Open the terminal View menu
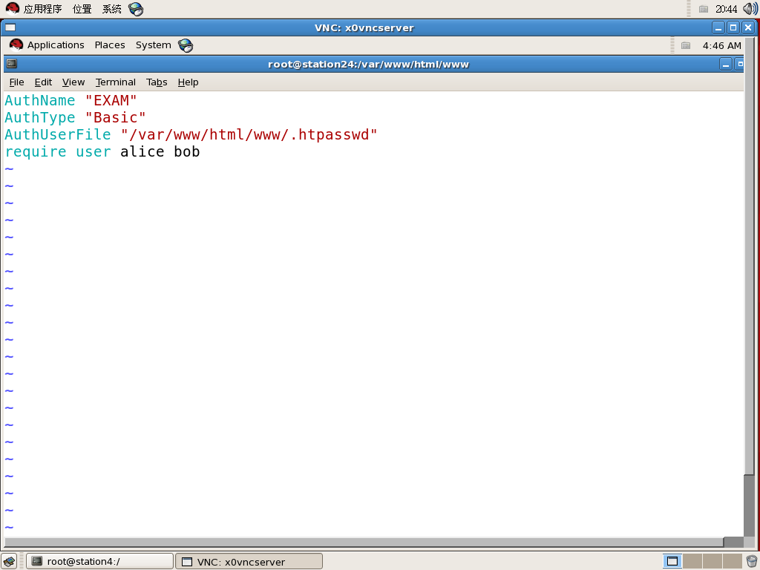The height and width of the screenshot is (570, 760). 73,82
